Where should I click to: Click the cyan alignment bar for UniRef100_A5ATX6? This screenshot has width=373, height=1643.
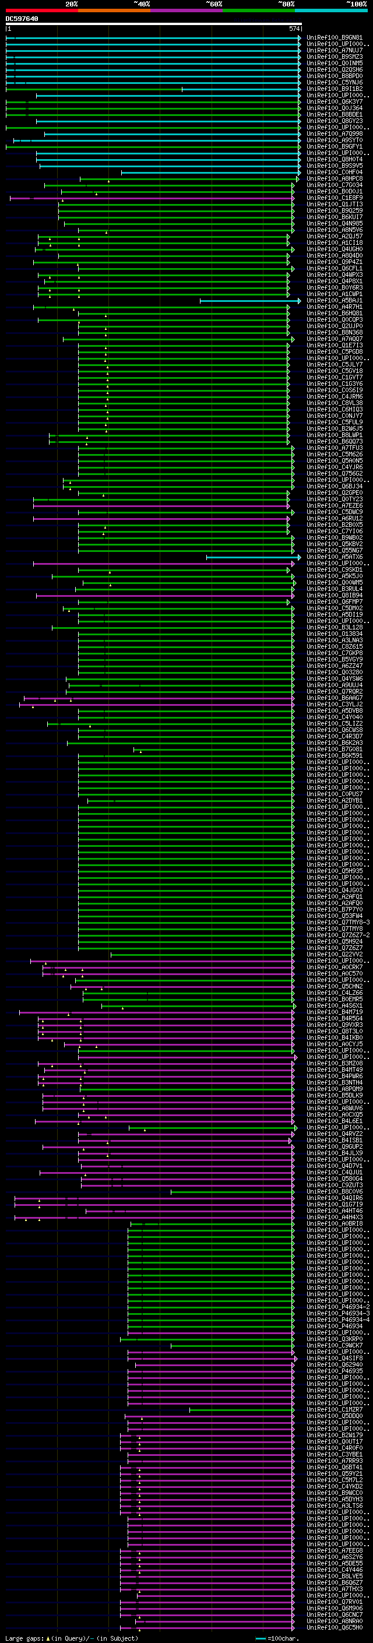point(253,557)
